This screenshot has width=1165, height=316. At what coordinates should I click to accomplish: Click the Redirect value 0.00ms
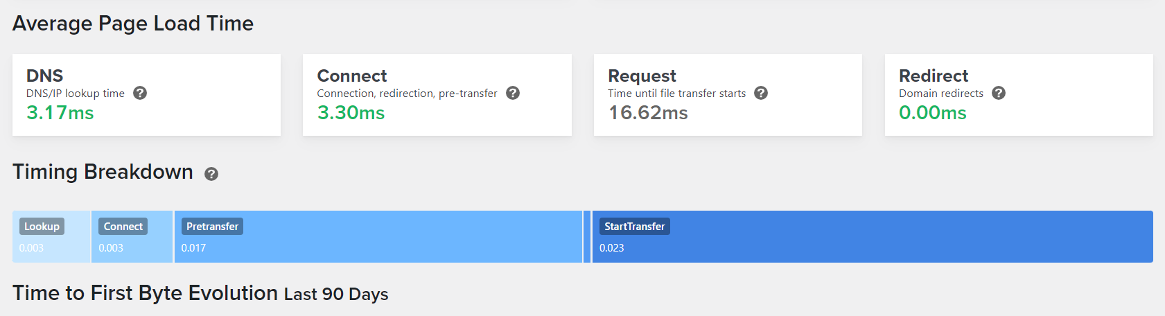click(932, 113)
